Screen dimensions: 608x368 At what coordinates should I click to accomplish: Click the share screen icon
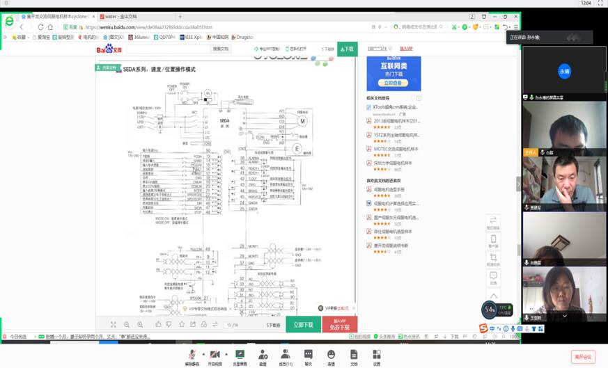[x=240, y=355]
